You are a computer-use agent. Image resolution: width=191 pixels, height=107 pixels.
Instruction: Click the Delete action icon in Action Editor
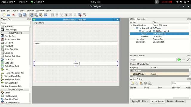click(145, 83)
